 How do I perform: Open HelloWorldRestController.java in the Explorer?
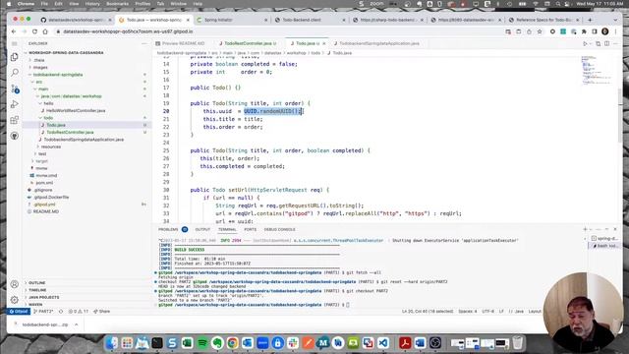click(x=76, y=111)
